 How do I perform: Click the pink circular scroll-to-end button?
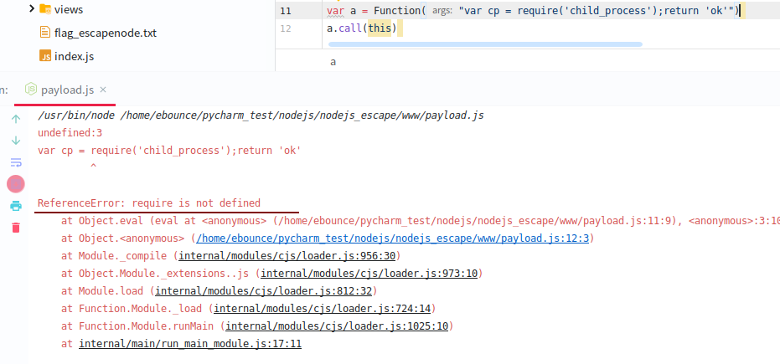pyautogui.click(x=15, y=184)
